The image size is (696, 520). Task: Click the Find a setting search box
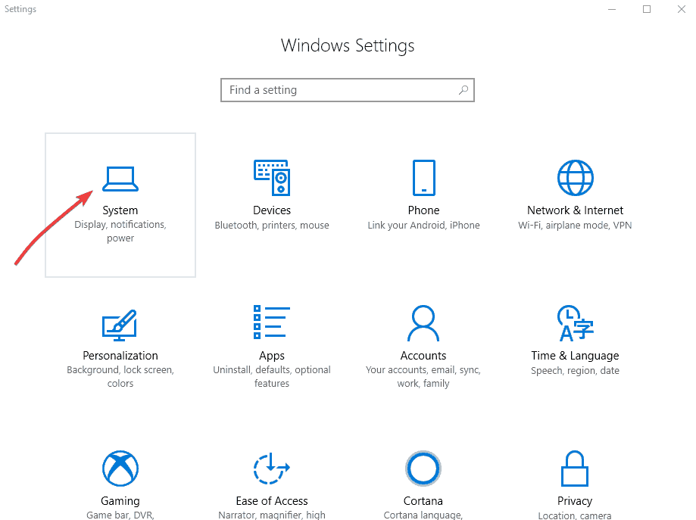(348, 90)
